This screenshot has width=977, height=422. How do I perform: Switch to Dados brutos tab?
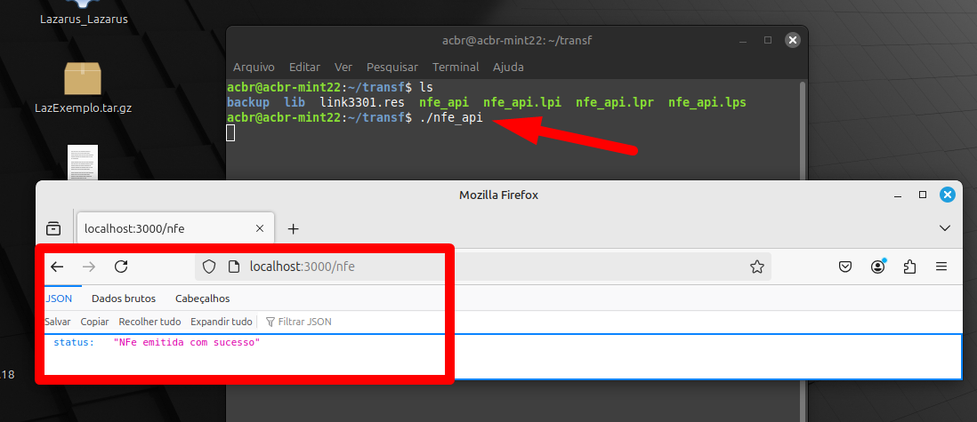pyautogui.click(x=124, y=299)
